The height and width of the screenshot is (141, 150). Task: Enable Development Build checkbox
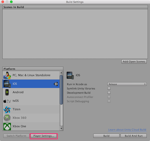tap(109, 93)
